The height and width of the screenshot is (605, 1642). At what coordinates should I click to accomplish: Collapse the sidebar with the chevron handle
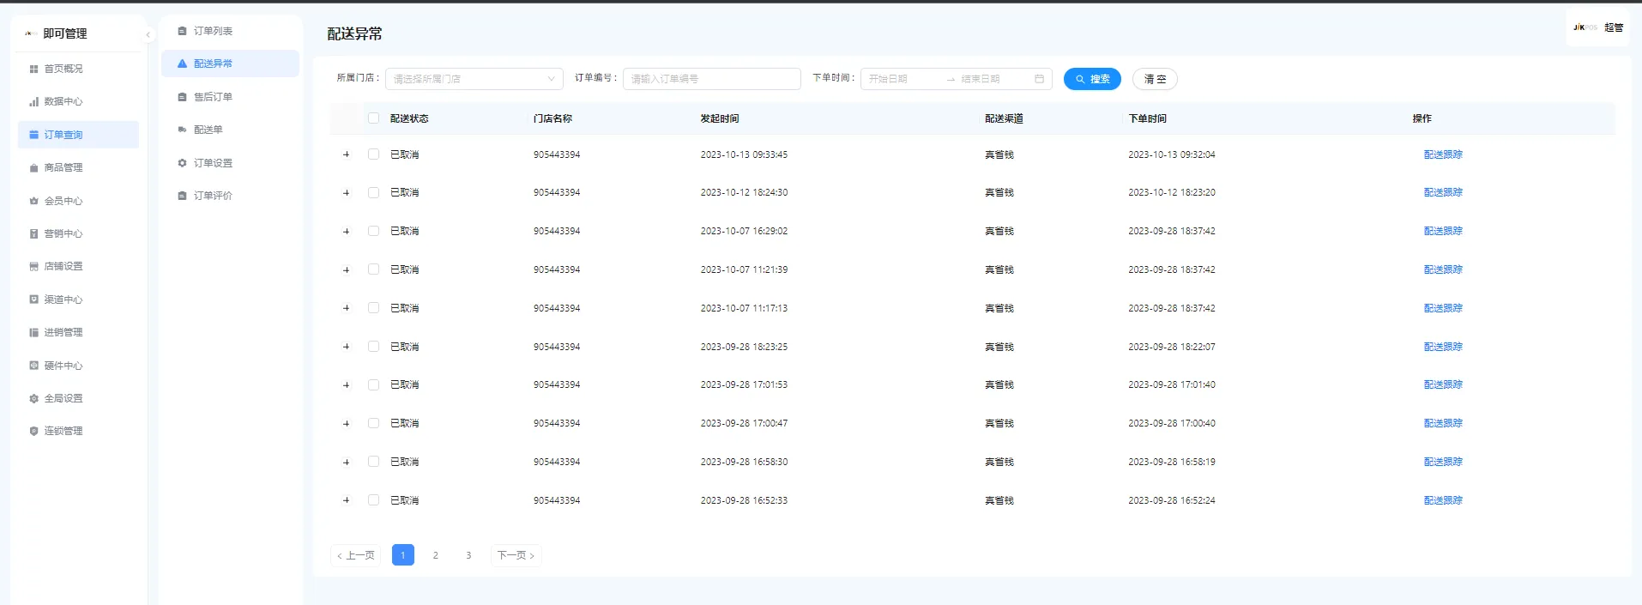(148, 34)
